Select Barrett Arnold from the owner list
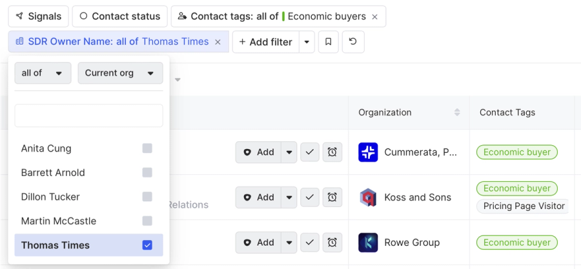The height and width of the screenshot is (269, 581). tap(53, 173)
